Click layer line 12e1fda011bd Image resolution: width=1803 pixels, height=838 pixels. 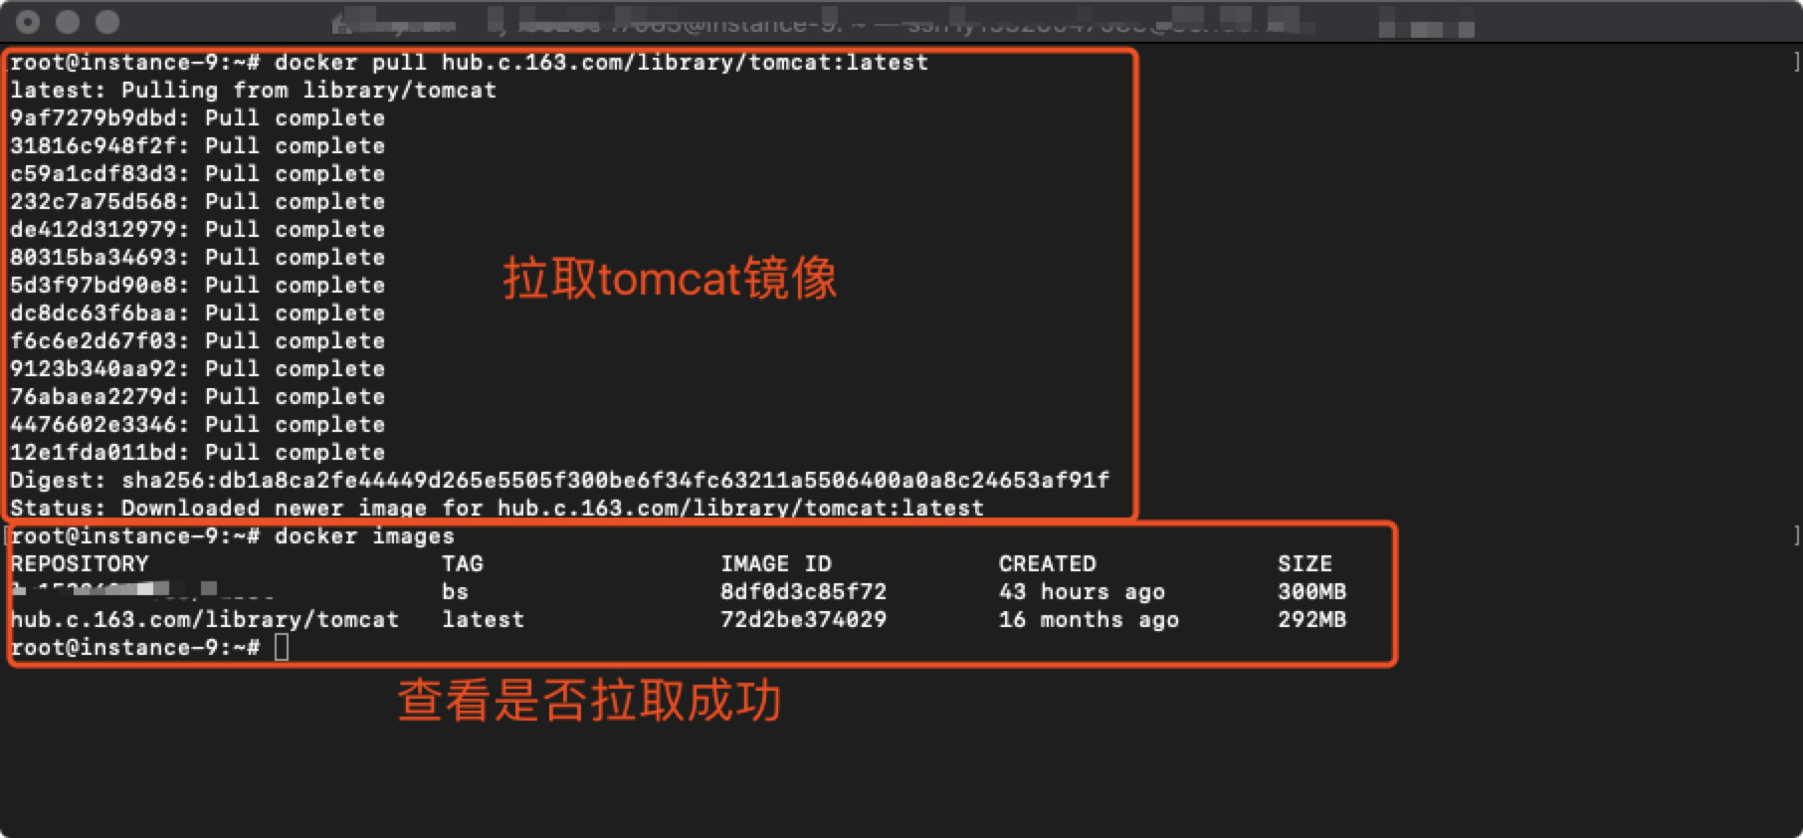(x=197, y=453)
